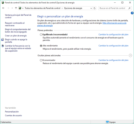Click the Back navigation arrow

pyautogui.click(x=3, y=8)
